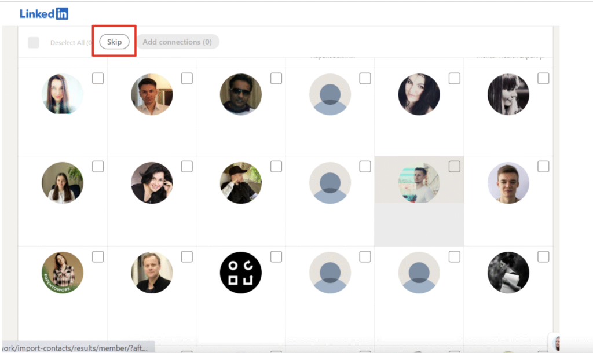Select the checkbox of the highlighted beach-photo contact
This screenshot has height=353, width=593.
pyautogui.click(x=455, y=167)
